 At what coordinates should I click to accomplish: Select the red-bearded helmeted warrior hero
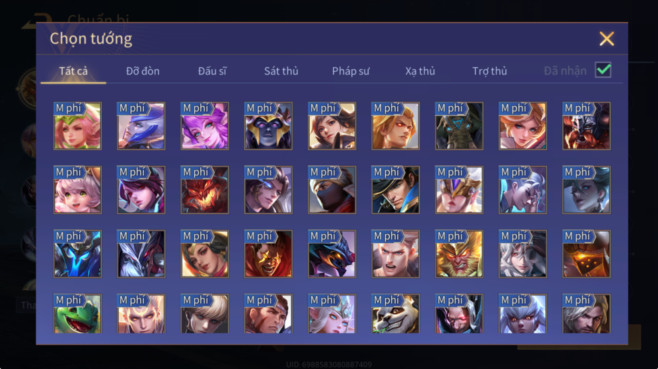click(586, 126)
